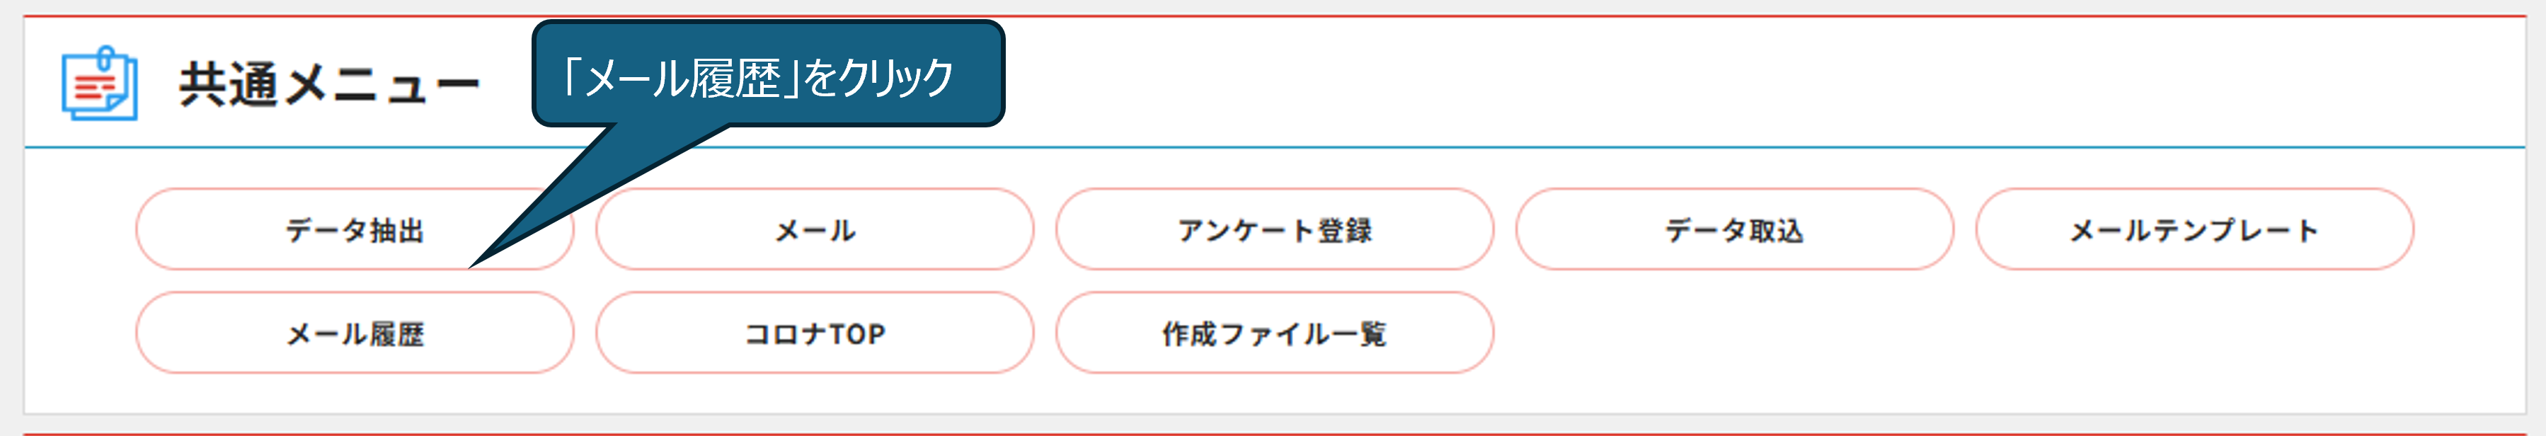
Task: Click the red border line above the panel
Action: click(1275, 16)
